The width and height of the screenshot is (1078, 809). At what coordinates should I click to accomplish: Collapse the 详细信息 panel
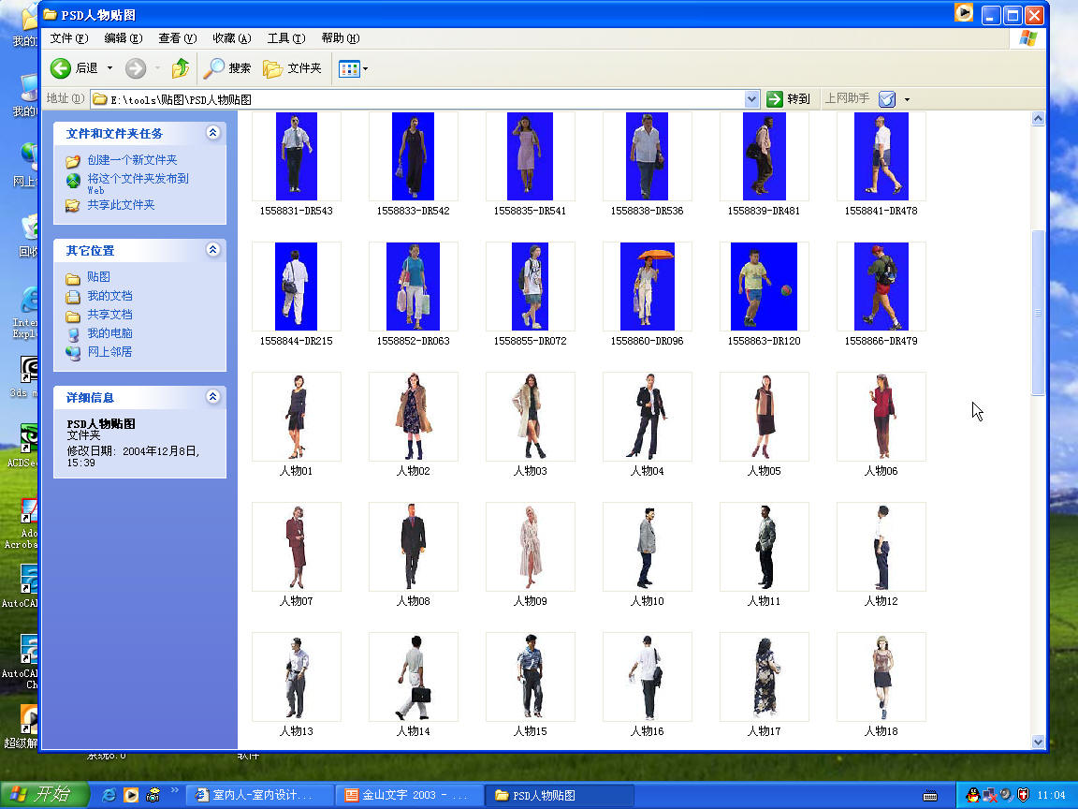213,396
